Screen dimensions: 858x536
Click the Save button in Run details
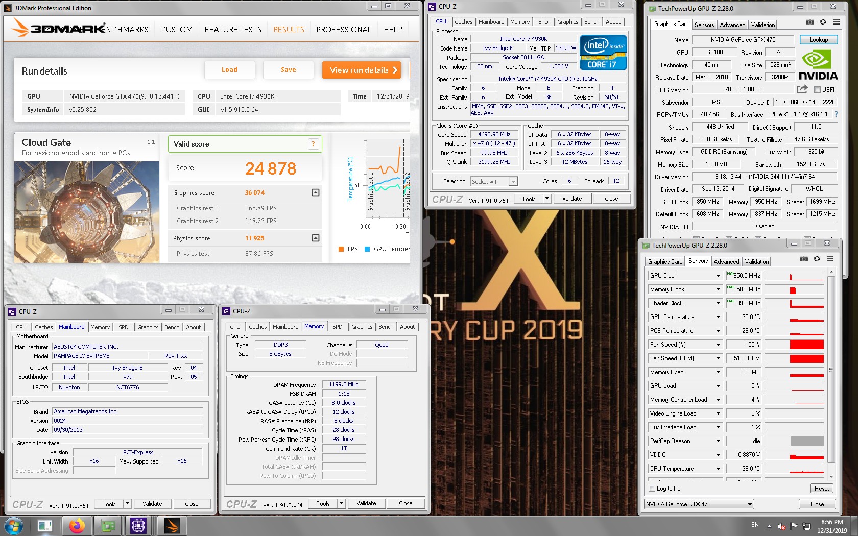pos(288,70)
